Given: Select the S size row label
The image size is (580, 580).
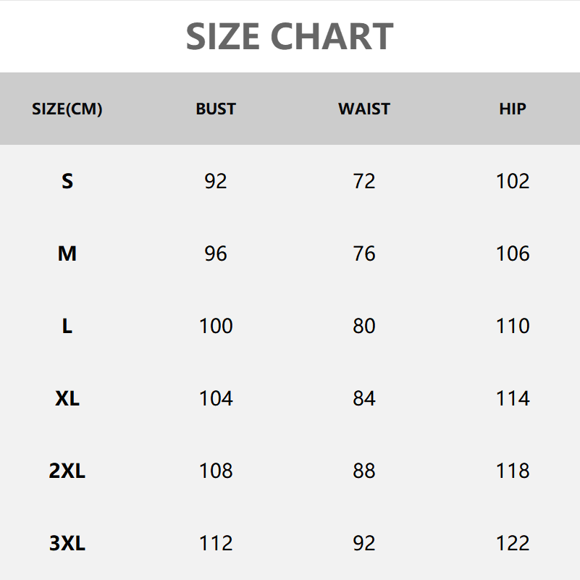Looking at the screenshot, I should (67, 181).
